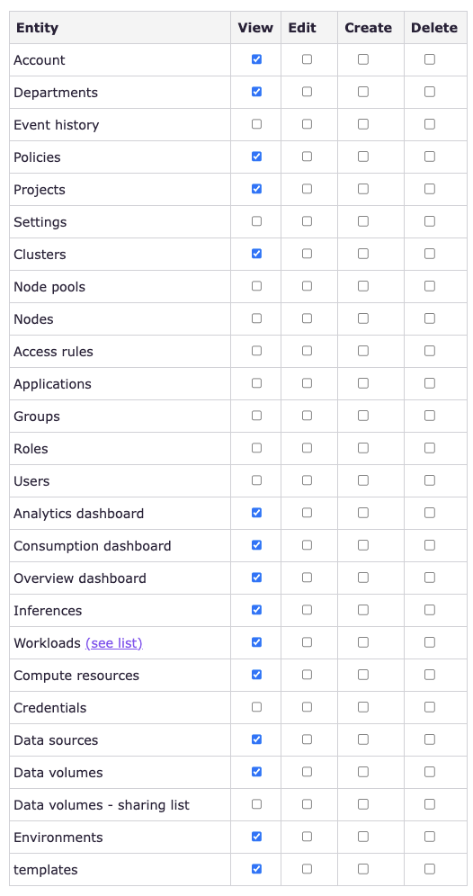The height and width of the screenshot is (896, 473).
Task: Enable View for Data volumes sharing list
Action: 256,804
